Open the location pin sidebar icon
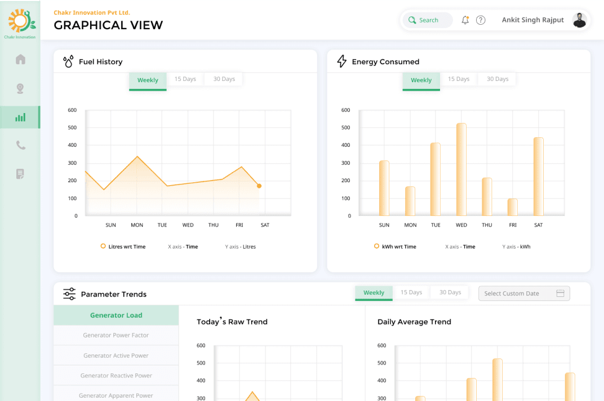 tap(20, 88)
